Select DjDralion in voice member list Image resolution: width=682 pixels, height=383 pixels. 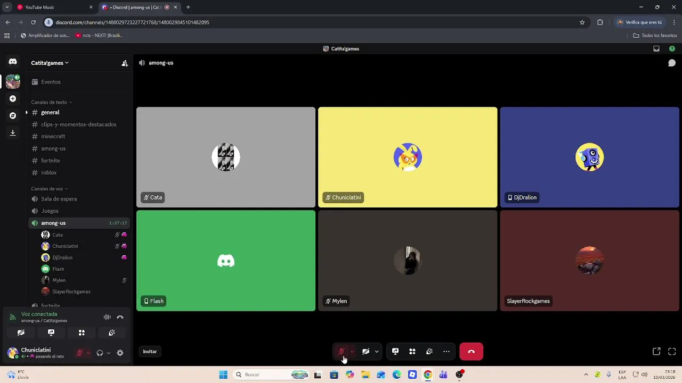click(84, 257)
